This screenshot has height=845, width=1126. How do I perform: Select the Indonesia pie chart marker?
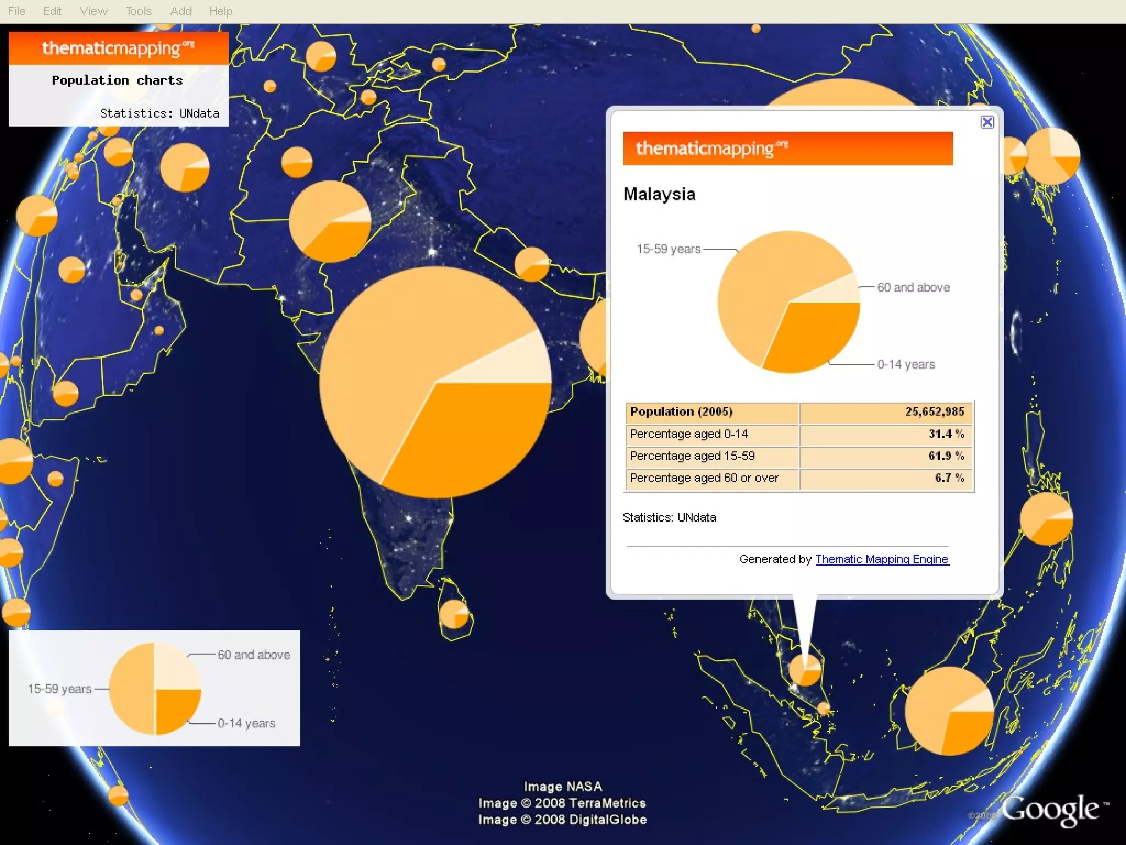(950, 711)
